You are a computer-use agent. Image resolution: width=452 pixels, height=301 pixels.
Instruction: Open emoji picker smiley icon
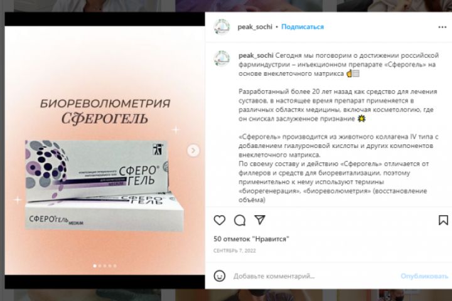click(x=219, y=276)
